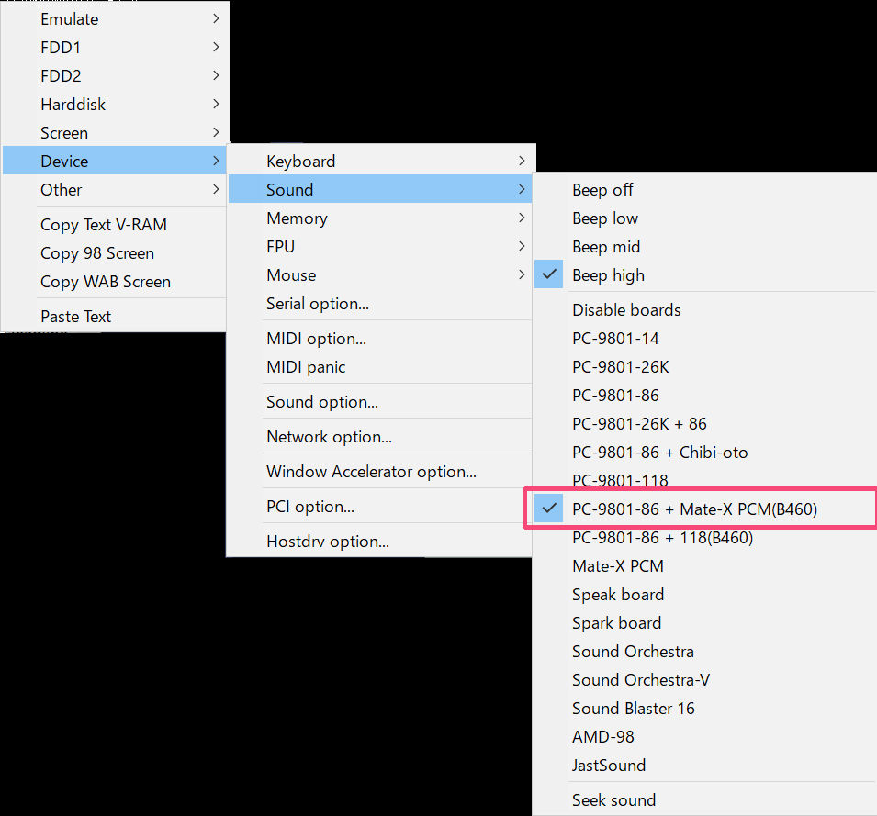Open Network option dialog
This screenshot has width=877, height=816.
(380, 437)
